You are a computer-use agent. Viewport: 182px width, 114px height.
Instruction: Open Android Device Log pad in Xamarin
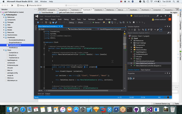162,104
